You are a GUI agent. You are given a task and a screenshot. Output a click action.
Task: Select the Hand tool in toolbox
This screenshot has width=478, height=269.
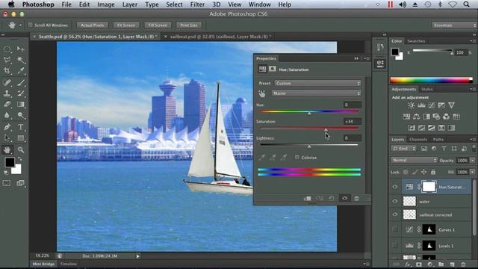[x=7, y=149]
